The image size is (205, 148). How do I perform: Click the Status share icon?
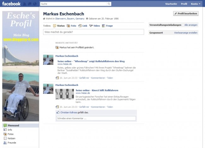tap(55, 26)
